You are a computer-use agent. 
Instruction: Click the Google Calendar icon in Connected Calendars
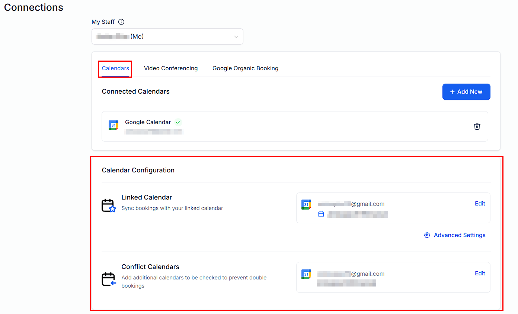(x=113, y=125)
